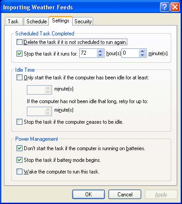Click the Help question mark icon

pos(165,7)
